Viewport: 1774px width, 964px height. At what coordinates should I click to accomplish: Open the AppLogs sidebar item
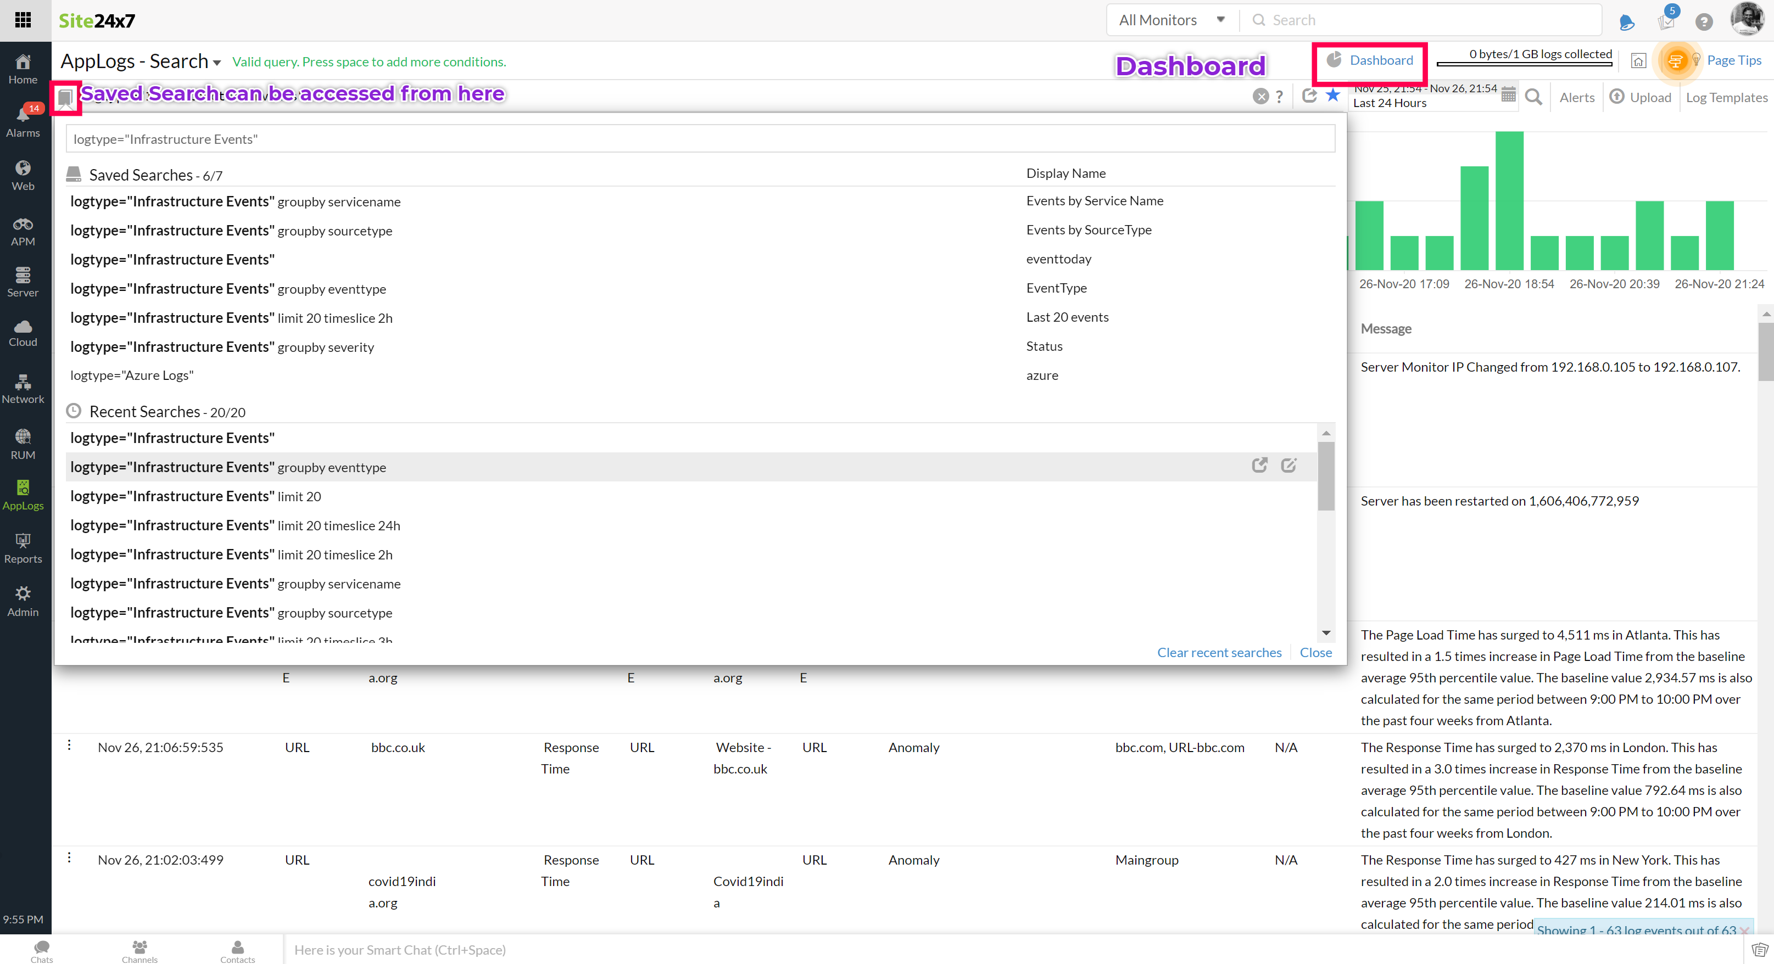tap(23, 495)
